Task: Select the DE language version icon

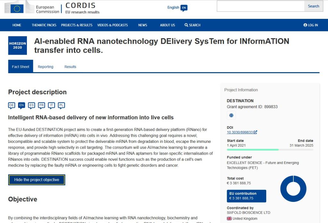Action: tap(12, 105)
